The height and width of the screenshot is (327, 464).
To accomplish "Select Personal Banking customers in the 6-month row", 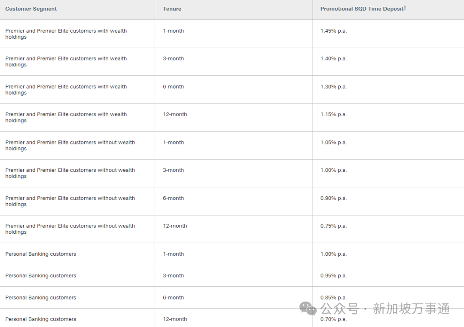I will point(40,297).
